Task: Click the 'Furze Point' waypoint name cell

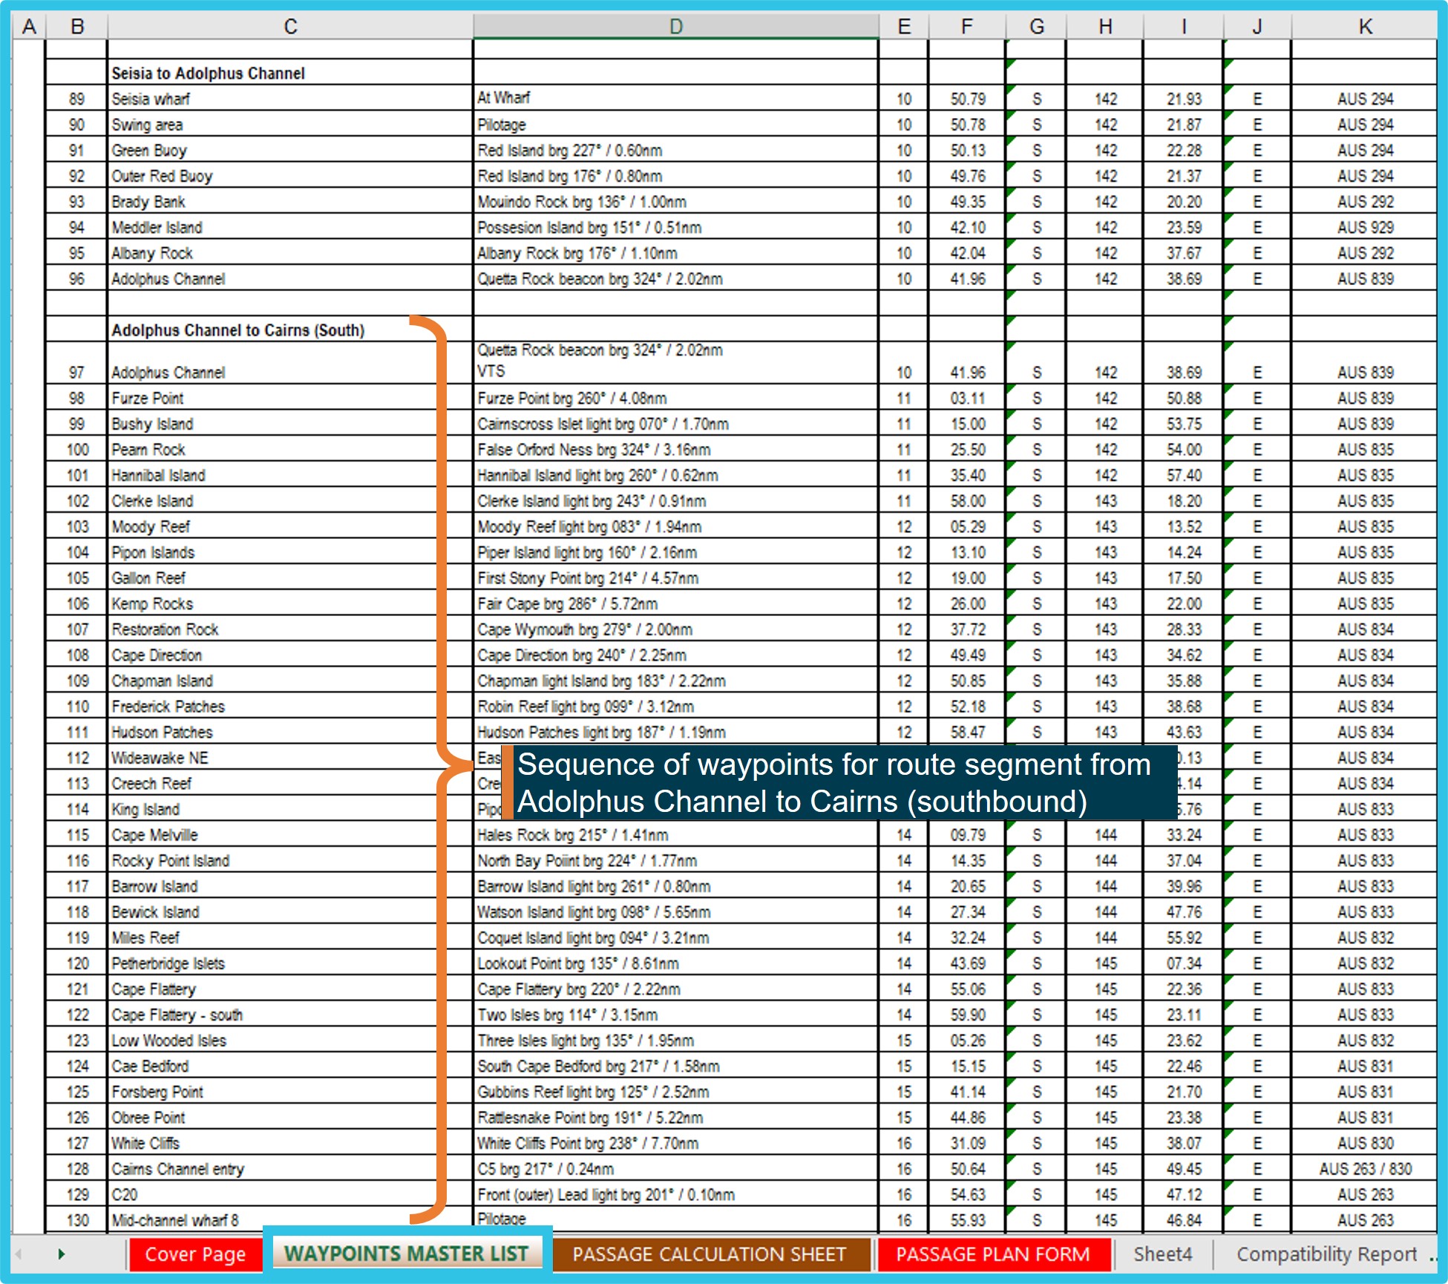Action: point(290,398)
